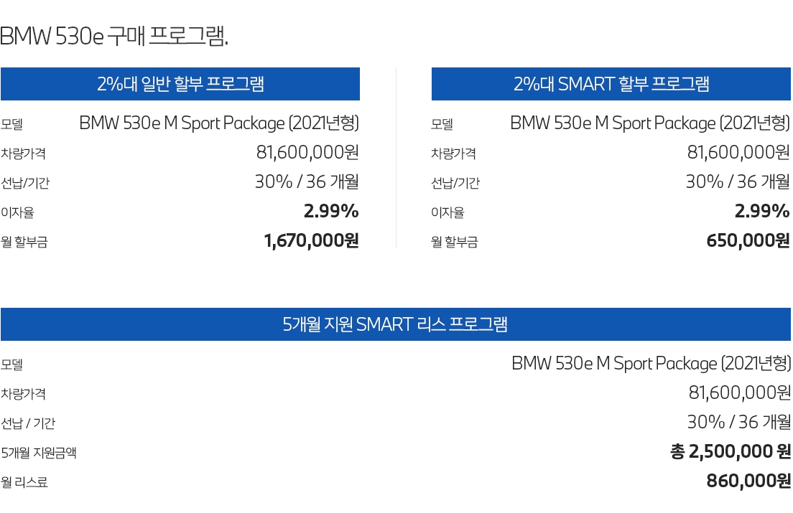Select the 2%대 일반 할부 프로그램 header
This screenshot has height=513, width=793.
pos(180,84)
